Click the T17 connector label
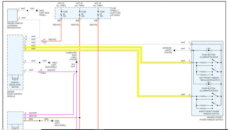 click(45, 43)
